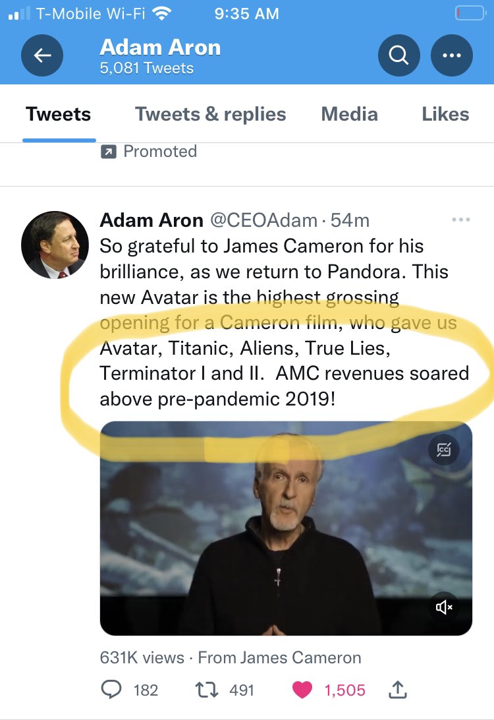Open search from the profile header
This screenshot has height=720, width=494.
[x=398, y=55]
